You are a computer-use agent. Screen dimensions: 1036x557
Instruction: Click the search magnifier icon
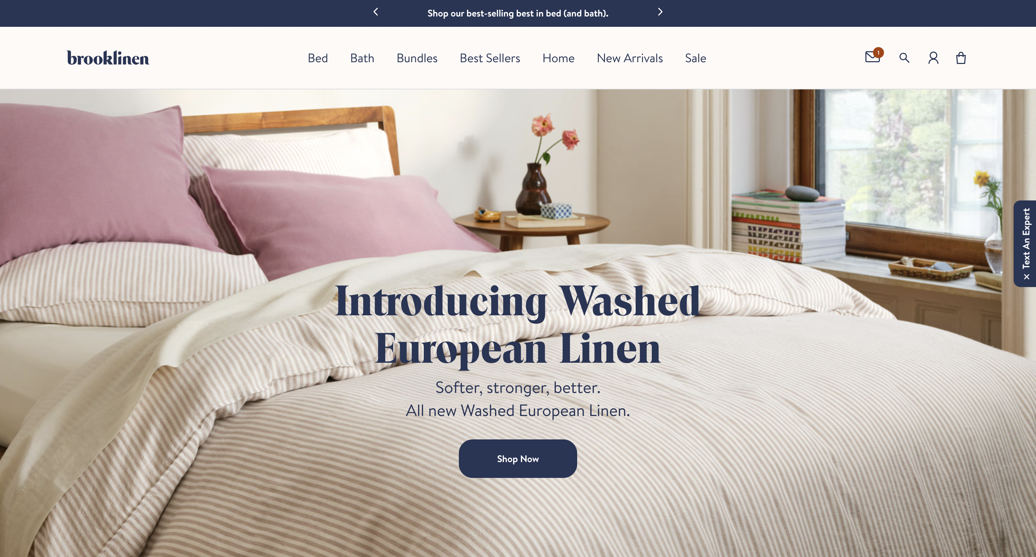[x=905, y=58]
